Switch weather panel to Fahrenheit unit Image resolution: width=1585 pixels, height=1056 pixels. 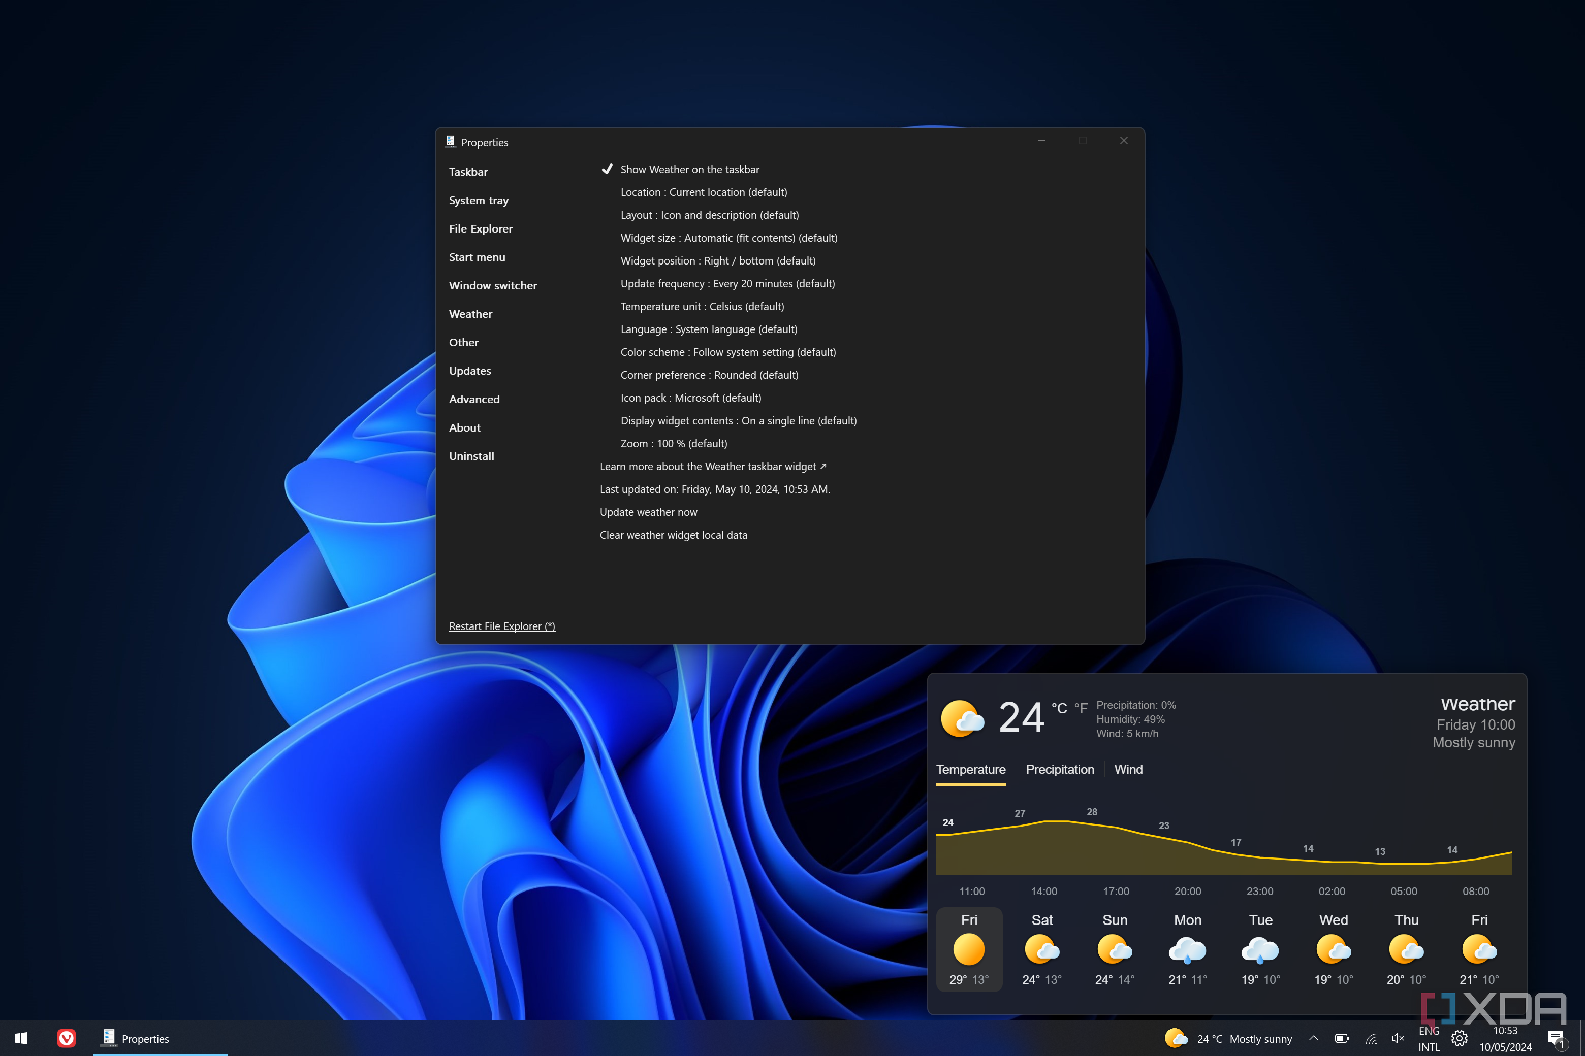(1081, 708)
